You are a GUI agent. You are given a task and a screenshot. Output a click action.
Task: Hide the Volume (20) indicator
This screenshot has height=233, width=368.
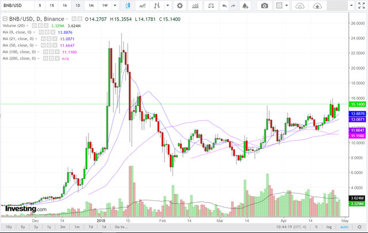pyautogui.click(x=34, y=25)
